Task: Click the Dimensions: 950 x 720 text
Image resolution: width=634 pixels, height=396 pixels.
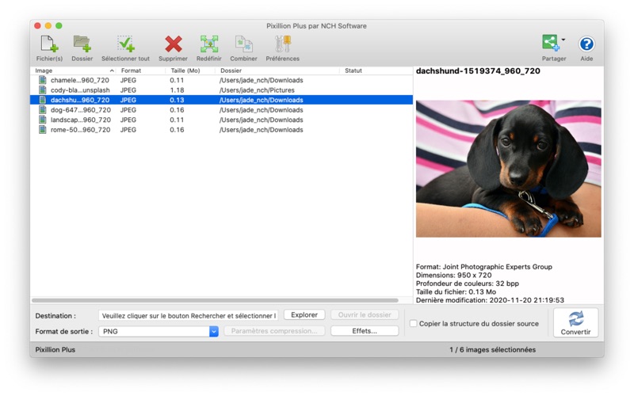Action: tap(453, 275)
